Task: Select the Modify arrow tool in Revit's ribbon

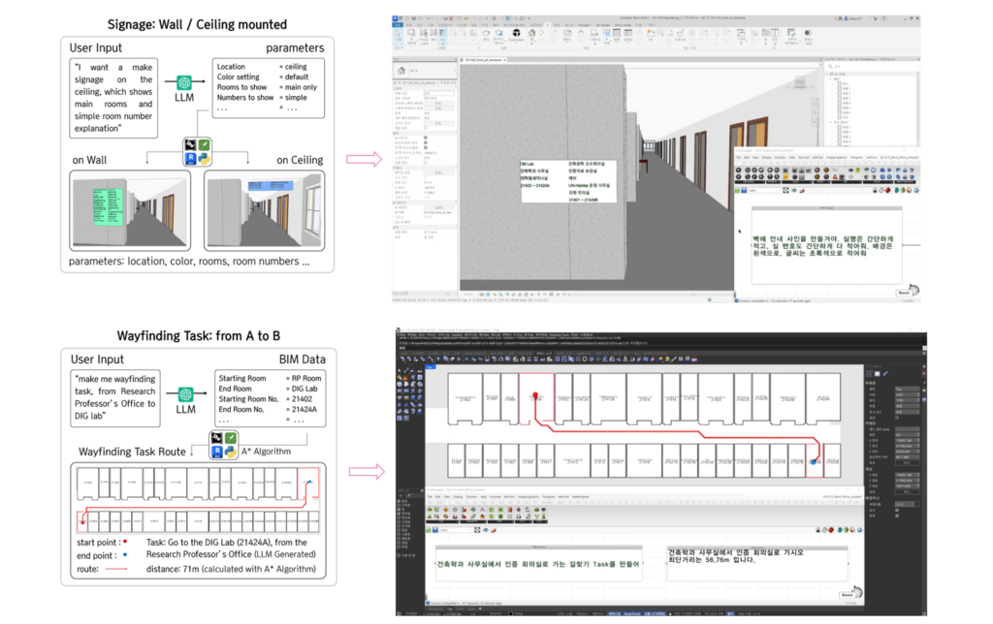Action: coord(399,36)
